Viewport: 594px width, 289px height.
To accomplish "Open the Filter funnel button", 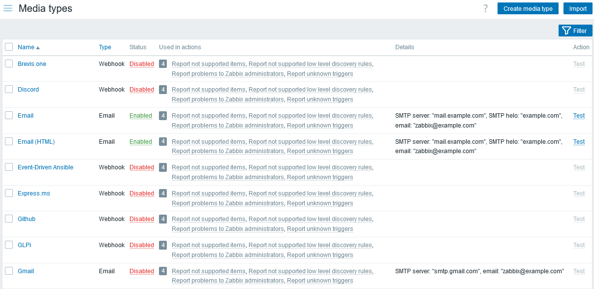I will tap(575, 31).
